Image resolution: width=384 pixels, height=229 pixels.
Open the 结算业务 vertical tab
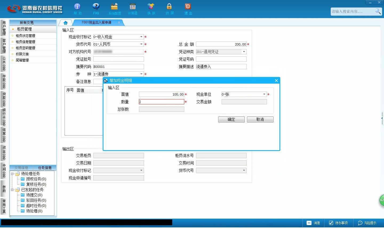point(4,135)
